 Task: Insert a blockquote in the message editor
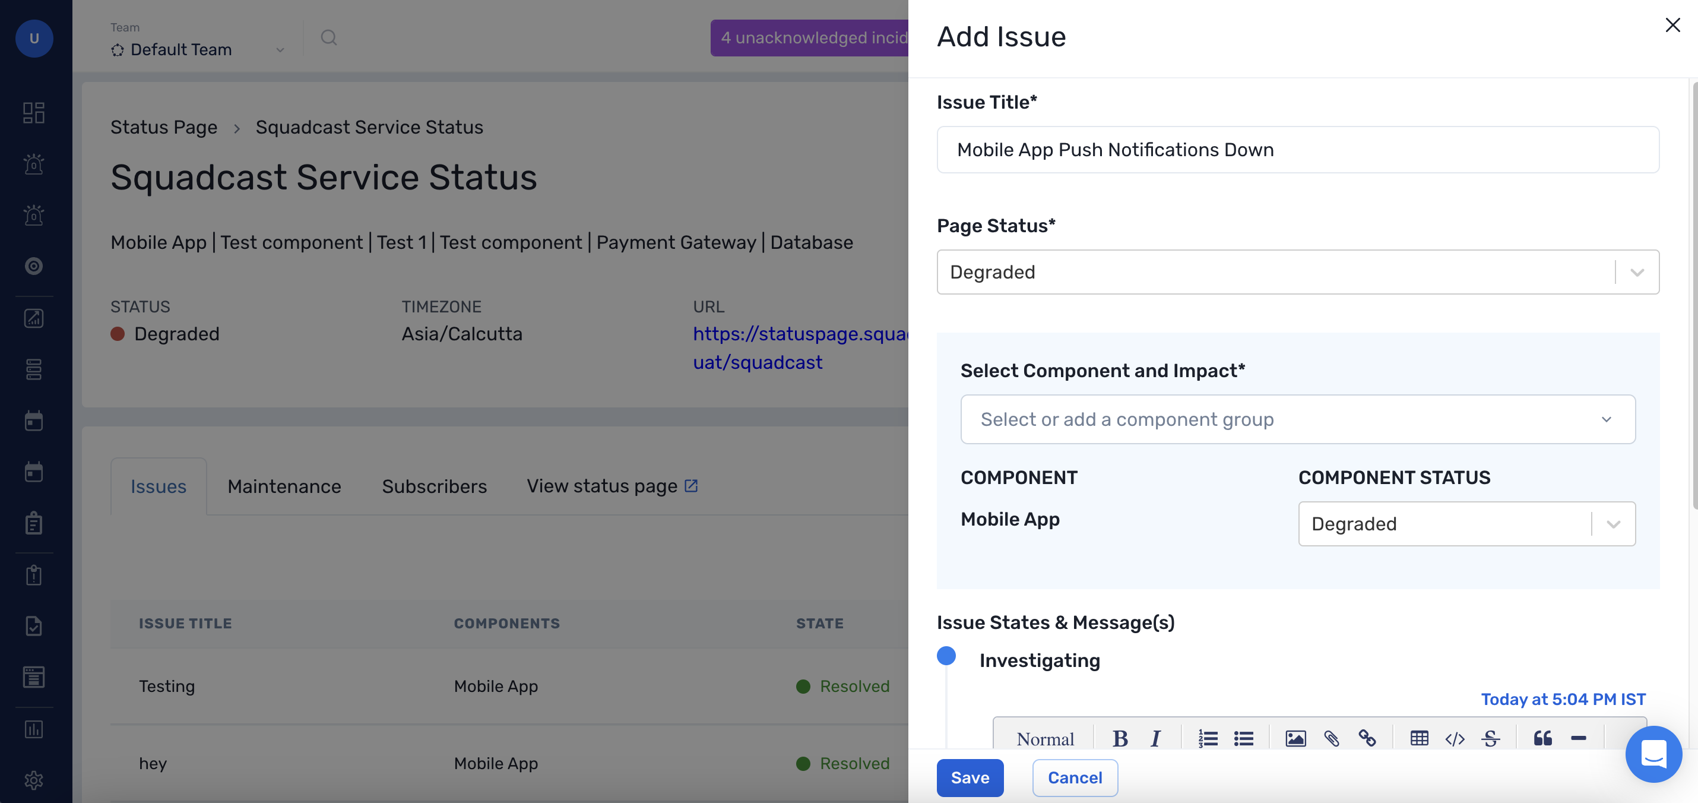point(1543,738)
